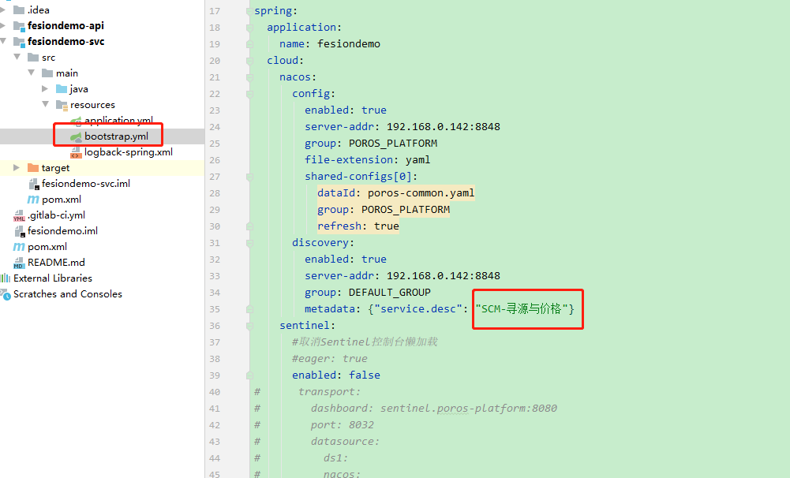Select application.yml in the project tree
The width and height of the screenshot is (790, 478).
tap(119, 121)
